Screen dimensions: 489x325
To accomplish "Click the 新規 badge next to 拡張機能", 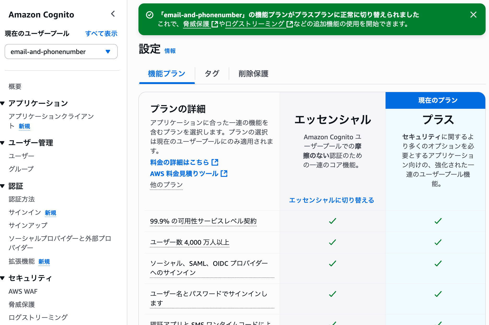I will point(44,262).
